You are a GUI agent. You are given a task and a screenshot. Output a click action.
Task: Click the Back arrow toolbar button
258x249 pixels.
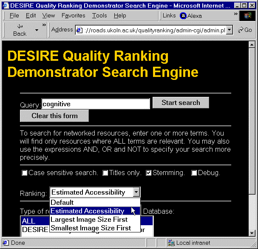pos(20,30)
